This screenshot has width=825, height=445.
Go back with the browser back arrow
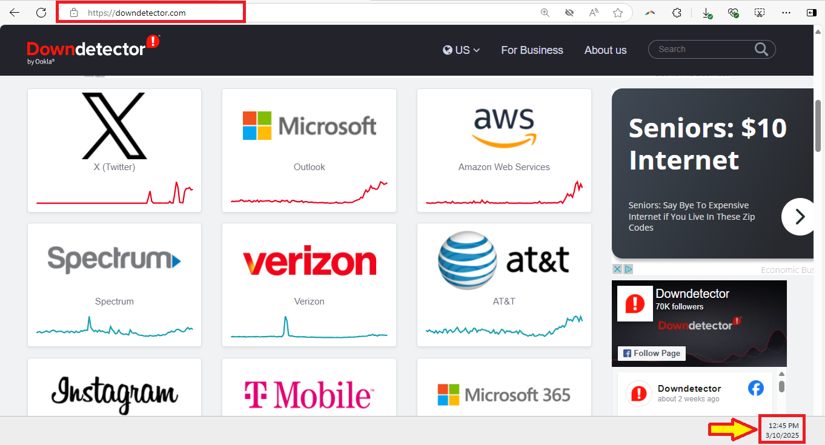coord(15,13)
